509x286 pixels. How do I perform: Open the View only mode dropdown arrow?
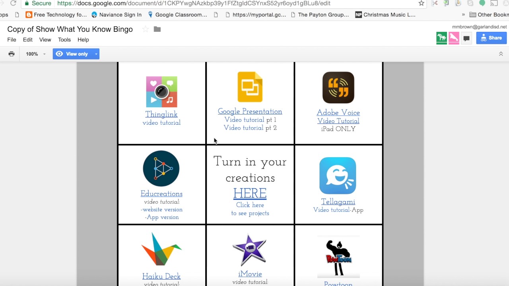tap(96, 54)
